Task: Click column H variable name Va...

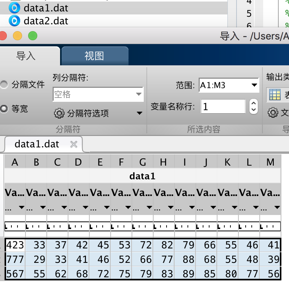Action: [164, 192]
